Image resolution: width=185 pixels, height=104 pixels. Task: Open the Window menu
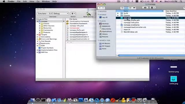coord(46,1)
